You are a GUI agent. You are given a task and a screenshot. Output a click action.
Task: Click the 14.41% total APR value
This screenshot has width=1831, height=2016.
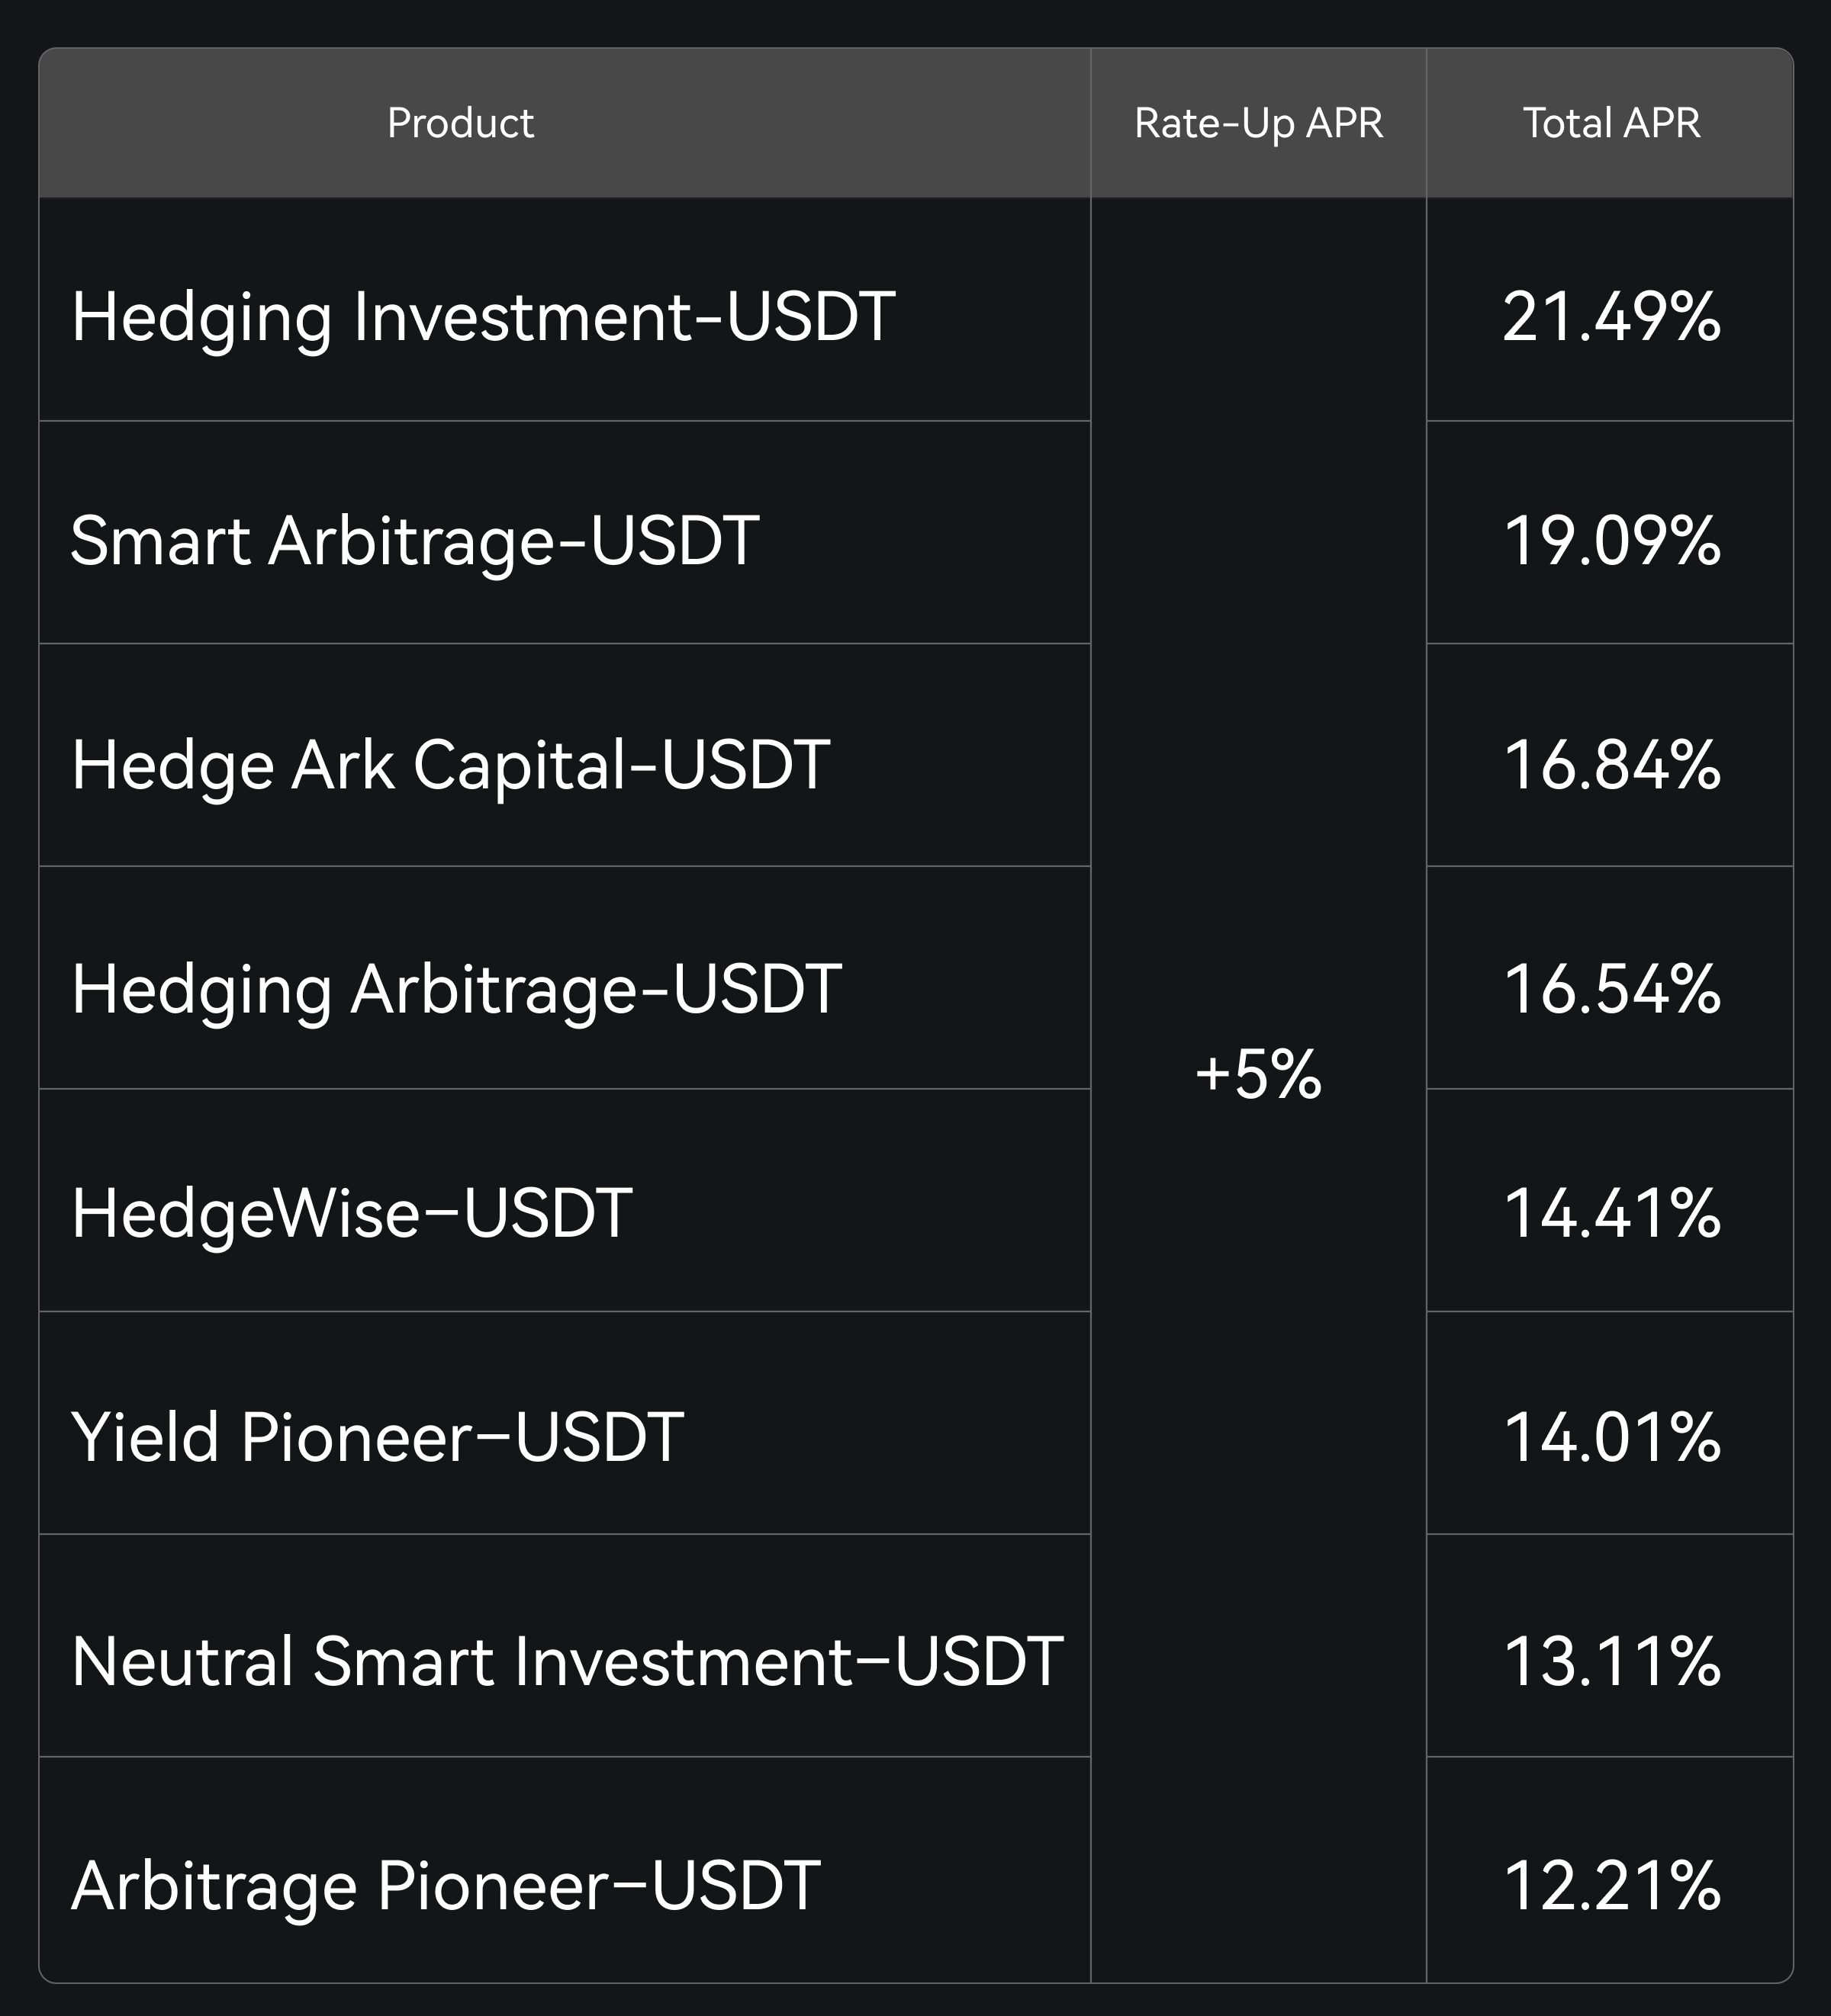coord(1610,1213)
